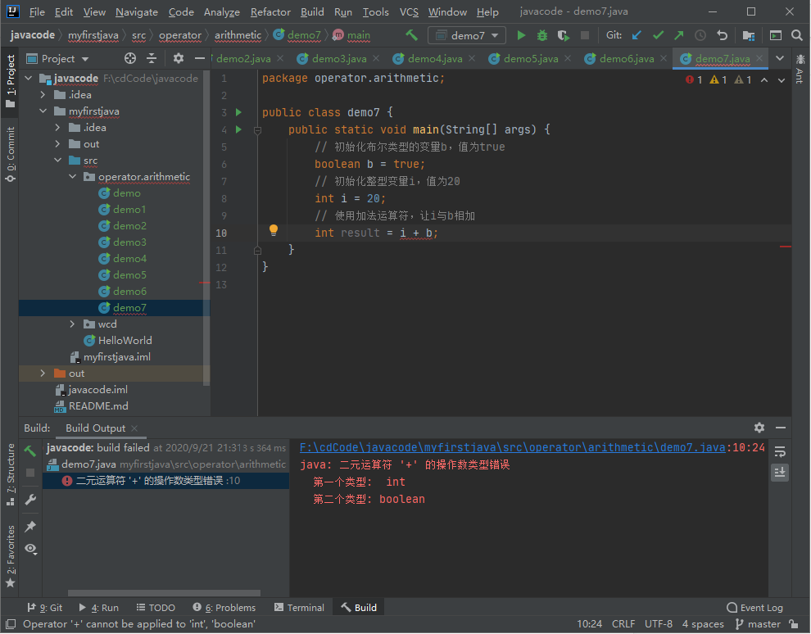Run demo7 with coverage shield icon
Image resolution: width=811 pixels, height=634 pixels.
tap(563, 35)
